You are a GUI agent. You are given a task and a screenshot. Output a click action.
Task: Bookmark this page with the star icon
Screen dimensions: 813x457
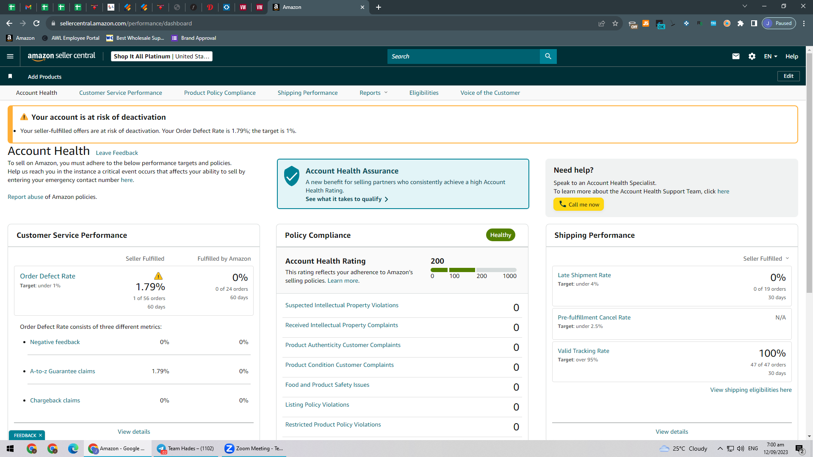click(615, 23)
